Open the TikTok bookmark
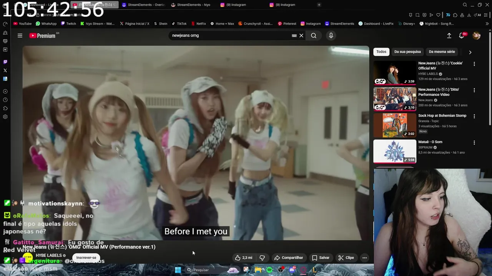The width and height of the screenshot is (492, 276). pos(180,23)
